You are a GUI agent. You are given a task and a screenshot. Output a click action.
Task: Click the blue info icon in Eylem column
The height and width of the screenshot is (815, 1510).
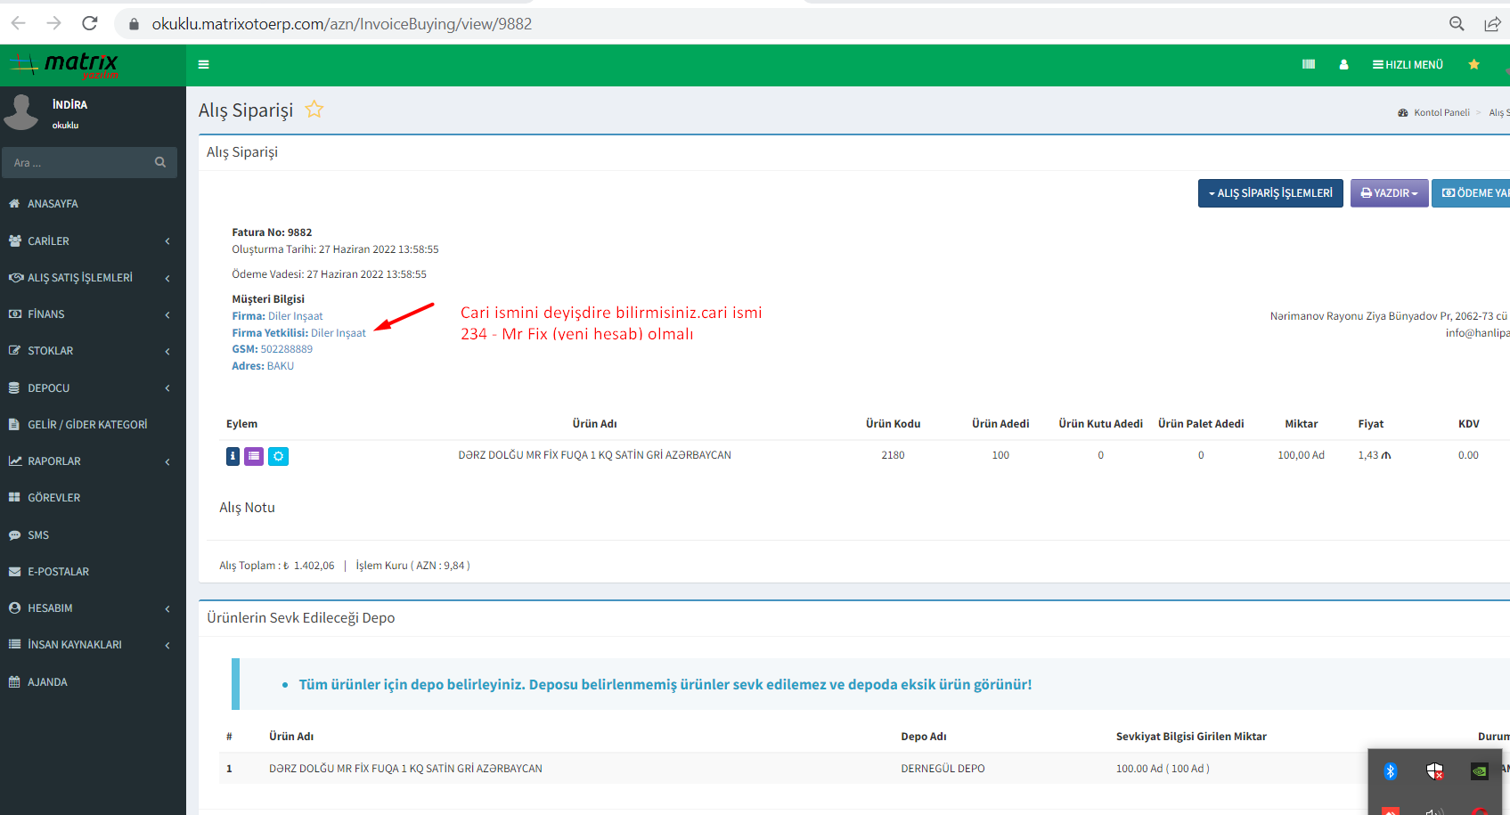(233, 456)
